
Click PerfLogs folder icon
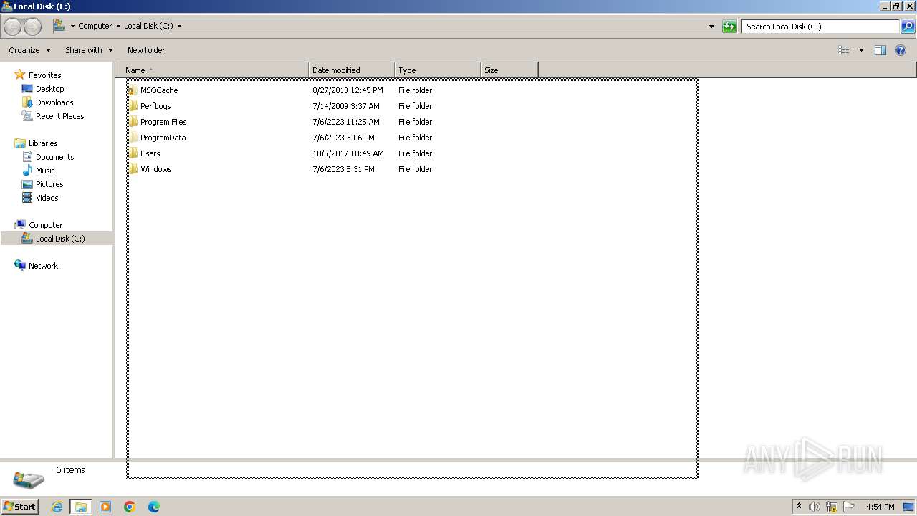coord(133,106)
